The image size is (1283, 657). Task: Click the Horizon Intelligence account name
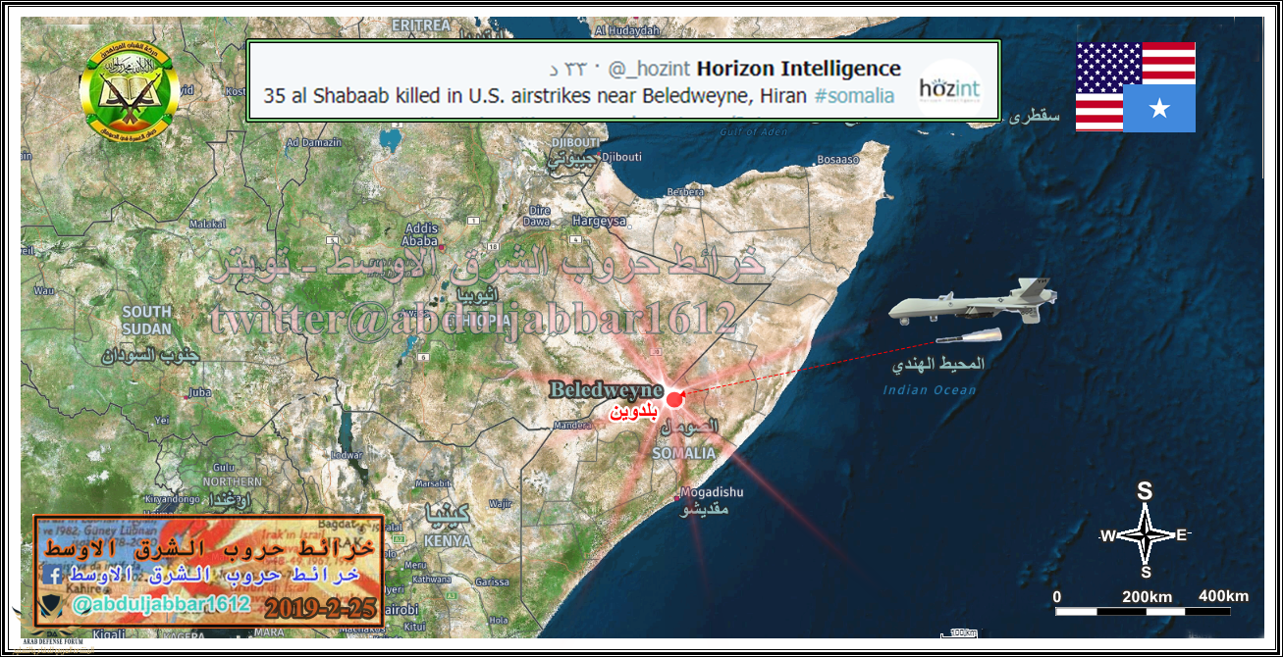click(799, 69)
